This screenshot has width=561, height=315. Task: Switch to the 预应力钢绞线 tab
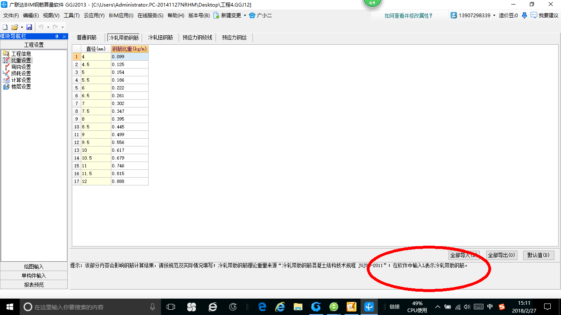pos(198,37)
